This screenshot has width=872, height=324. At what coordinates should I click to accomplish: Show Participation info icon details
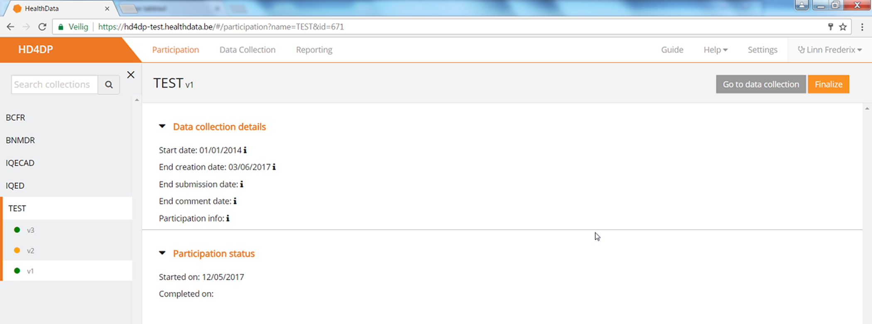tap(228, 218)
